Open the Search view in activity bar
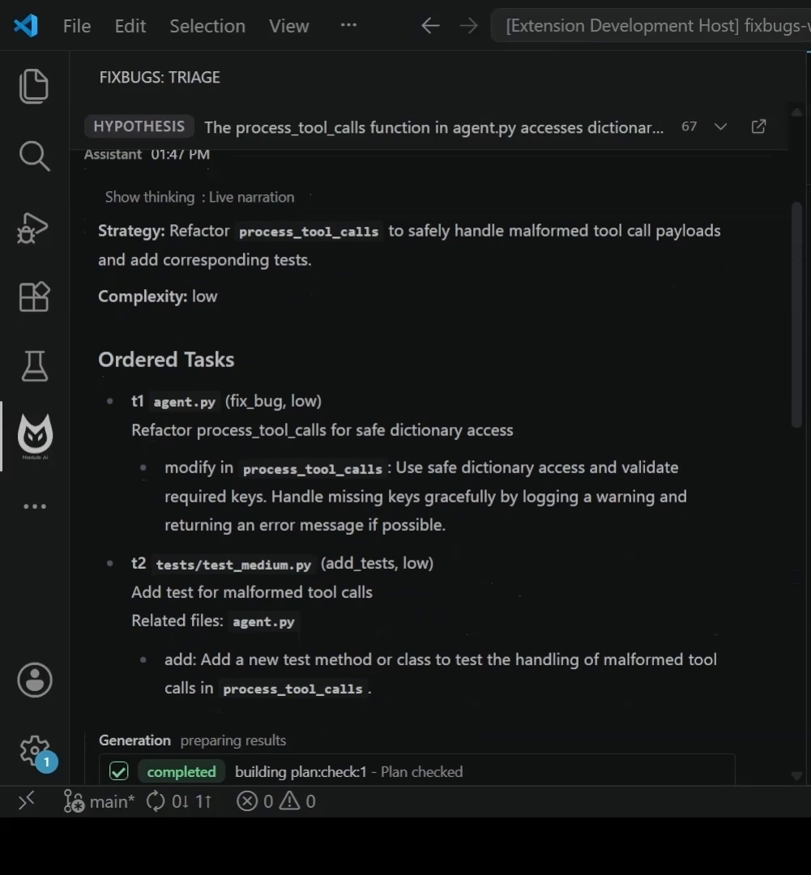811x875 pixels. click(34, 156)
